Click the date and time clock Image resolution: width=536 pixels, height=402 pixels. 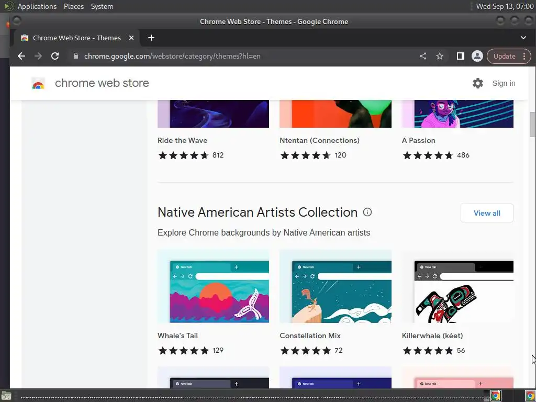click(505, 6)
